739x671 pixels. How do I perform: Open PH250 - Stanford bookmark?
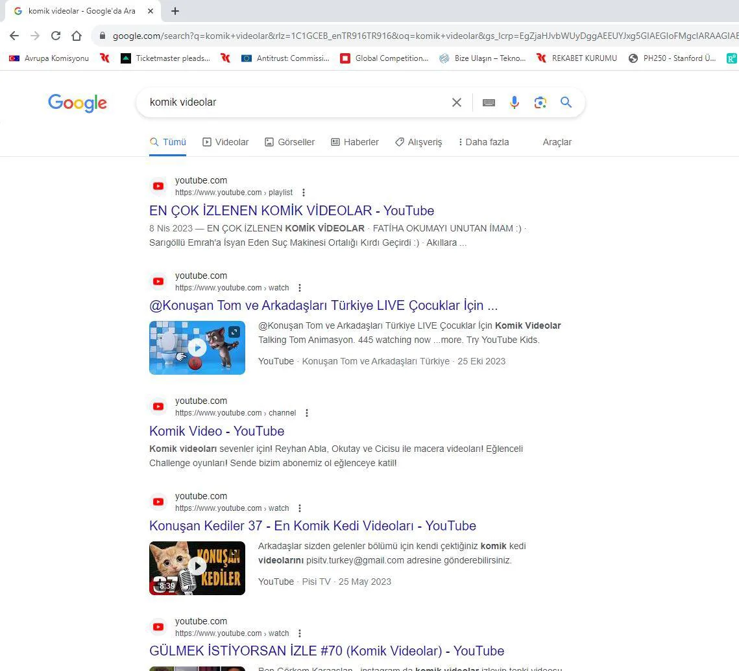coord(673,58)
